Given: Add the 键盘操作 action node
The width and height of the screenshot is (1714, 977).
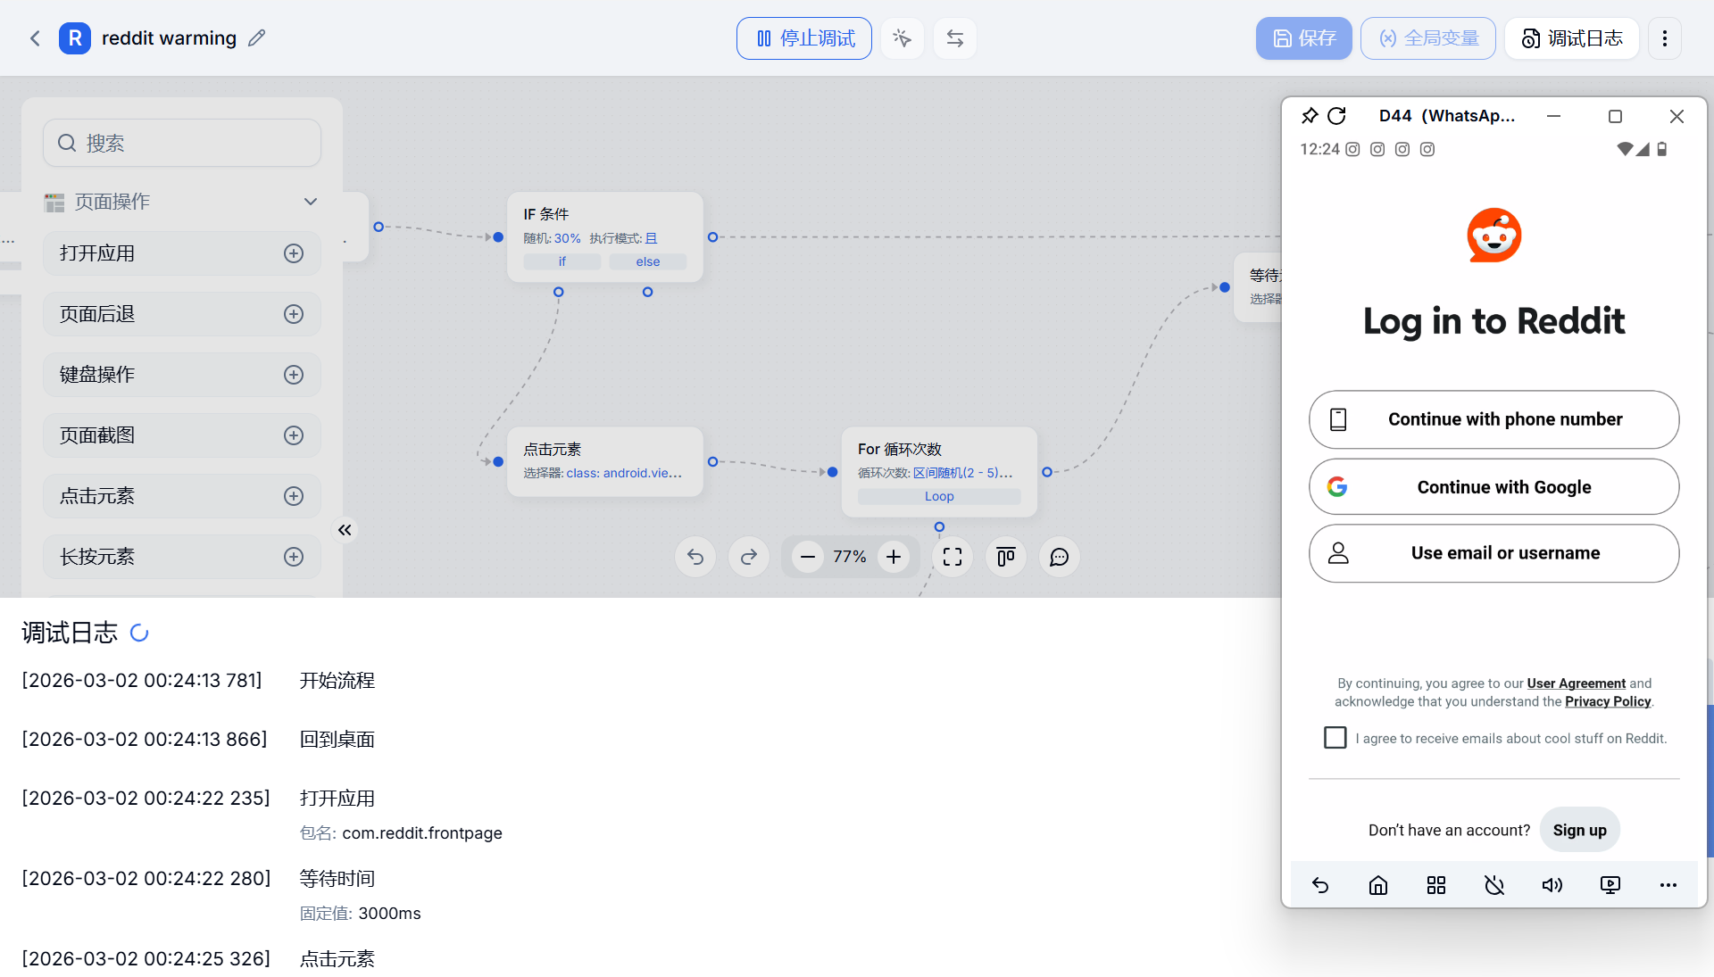Looking at the screenshot, I should (294, 375).
